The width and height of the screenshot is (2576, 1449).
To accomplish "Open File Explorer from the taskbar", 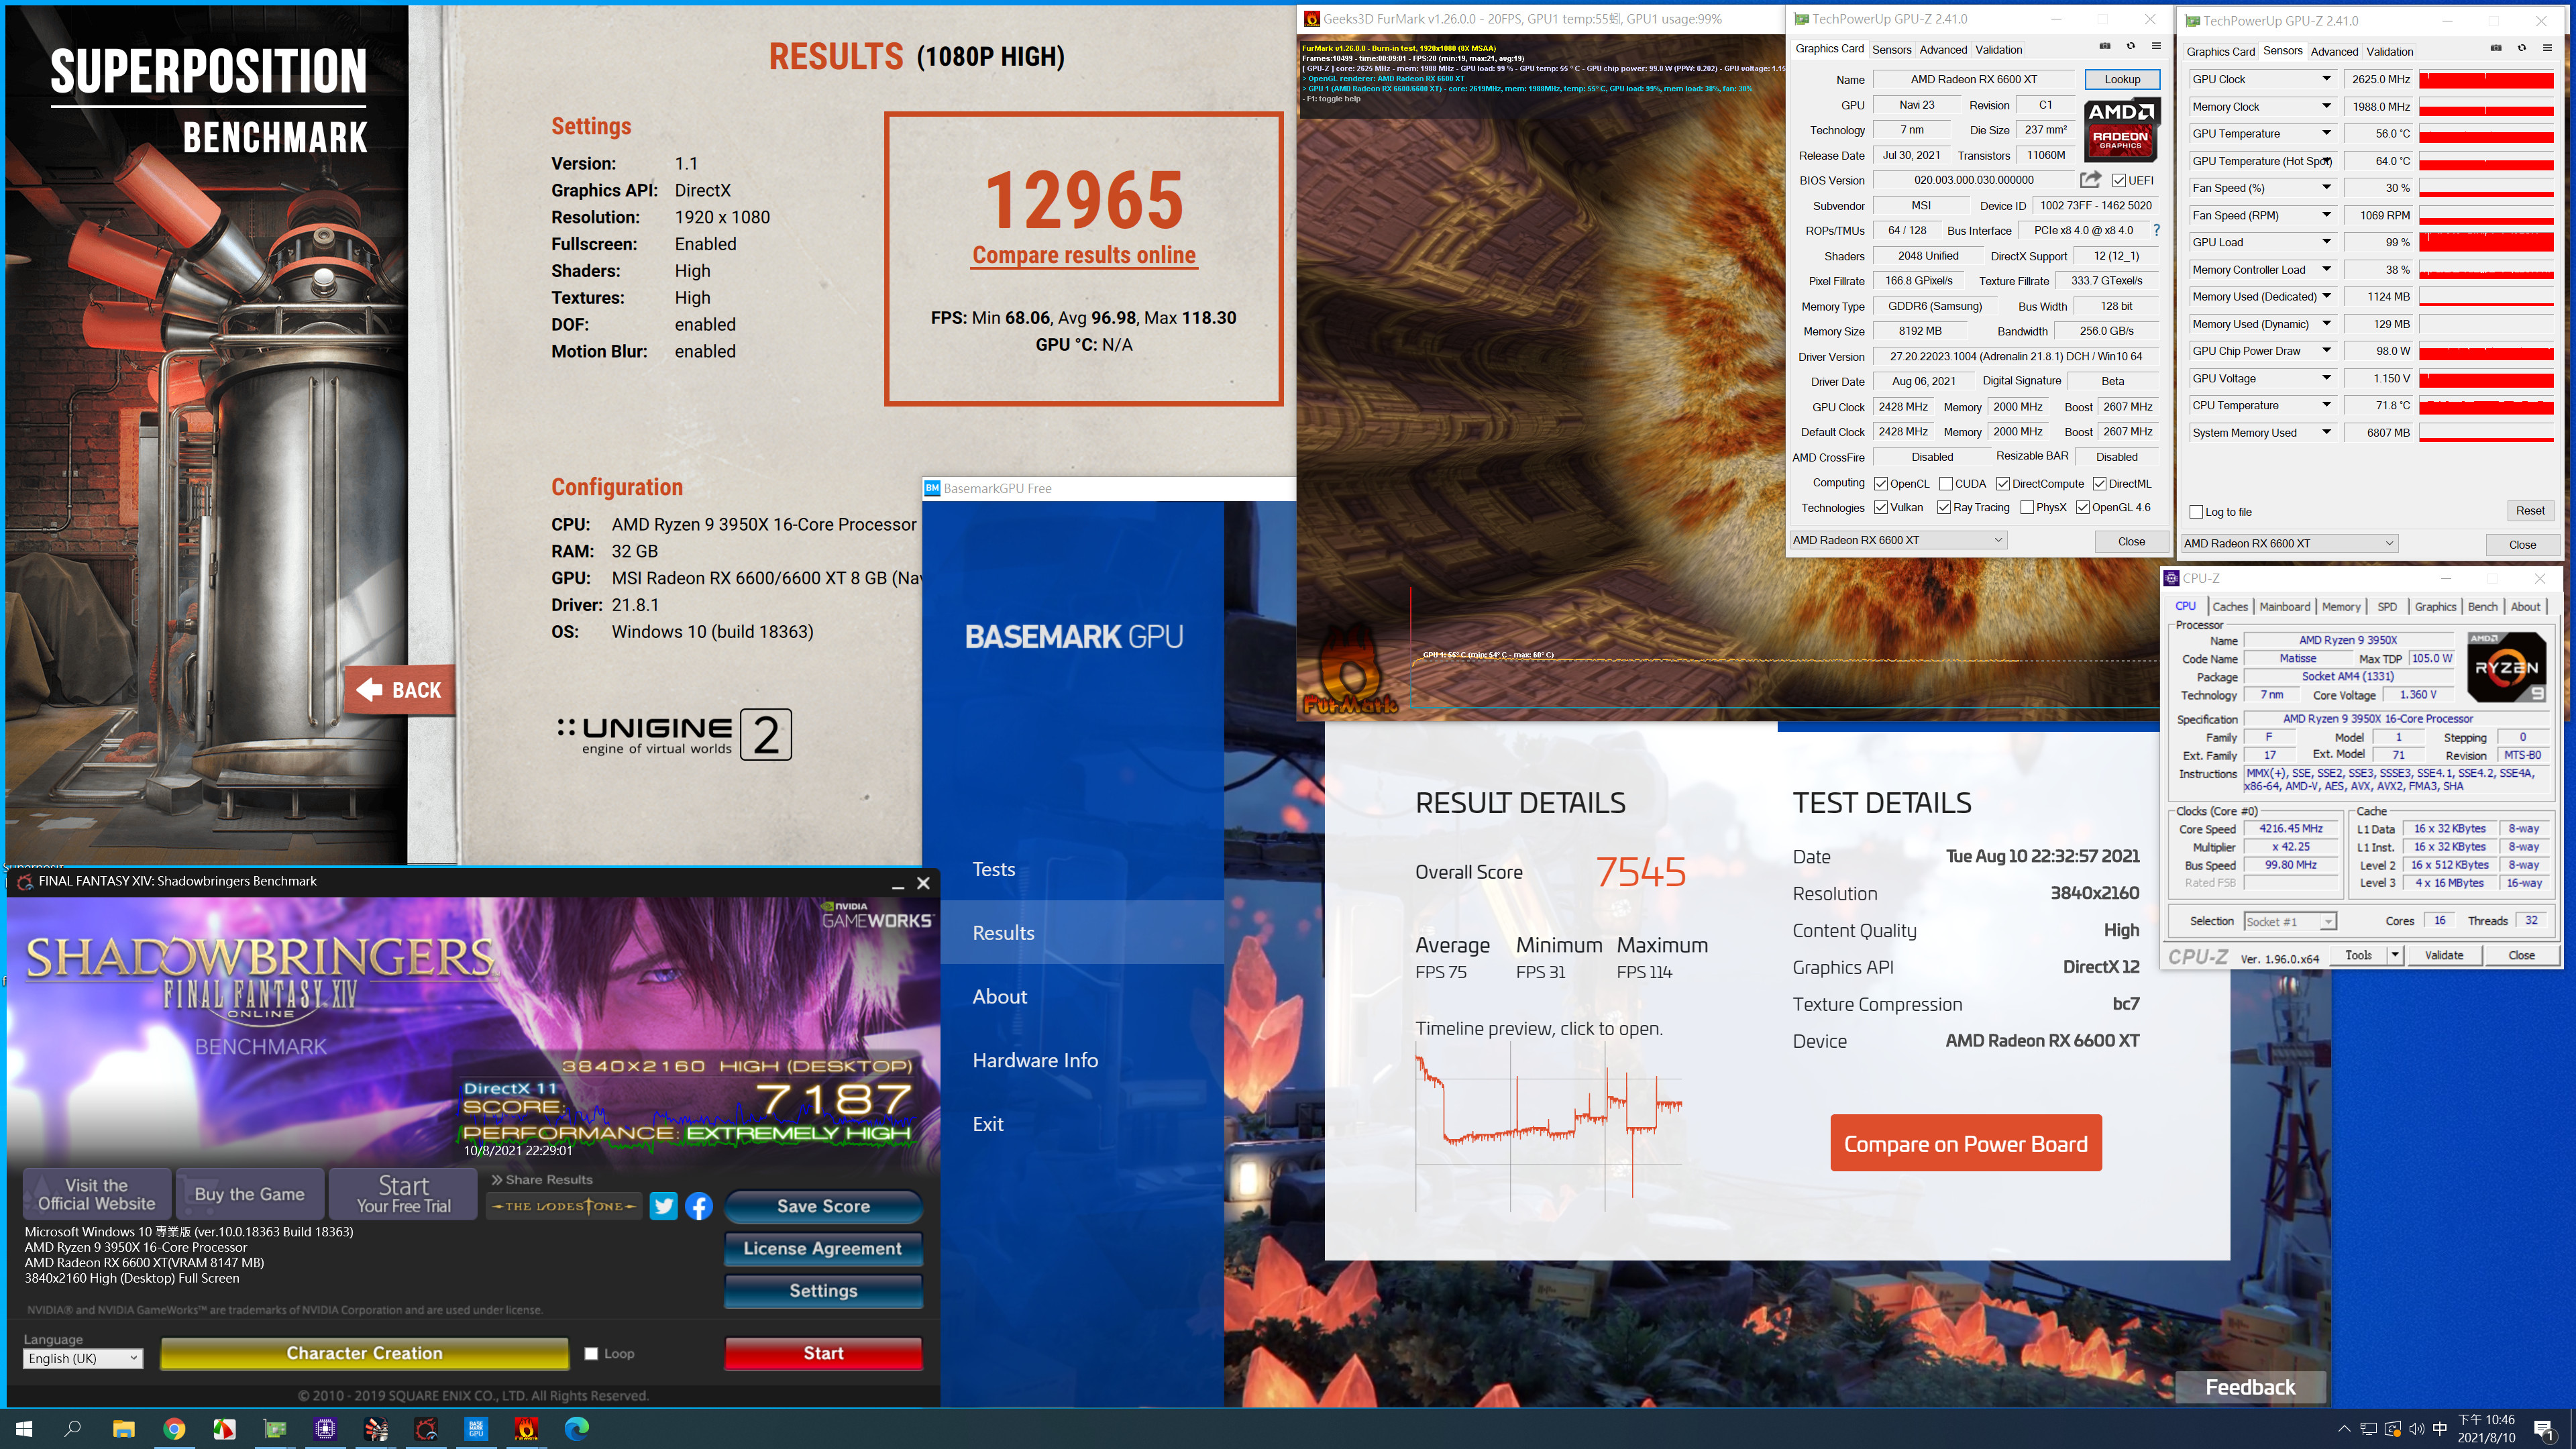I will pos(123,1428).
